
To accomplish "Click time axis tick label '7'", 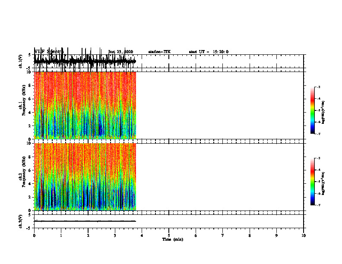I will point(223,236).
